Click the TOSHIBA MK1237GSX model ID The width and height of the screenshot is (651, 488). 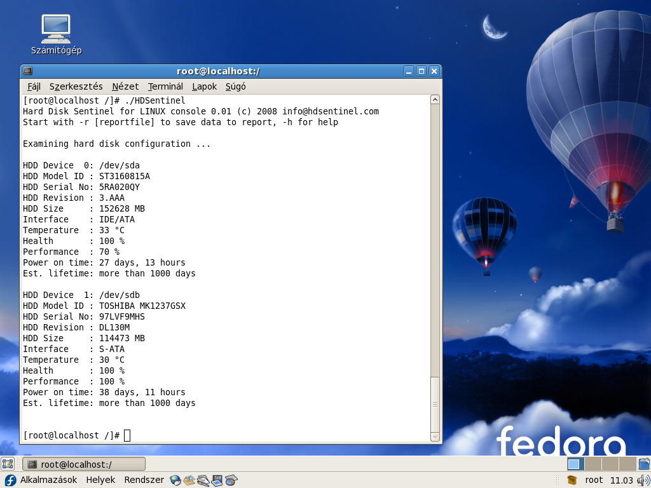[x=142, y=306]
